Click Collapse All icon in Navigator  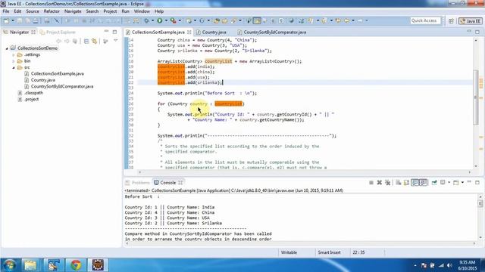pyautogui.click(x=86, y=41)
